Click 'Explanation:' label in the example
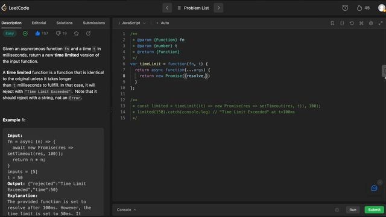 [22, 195]
